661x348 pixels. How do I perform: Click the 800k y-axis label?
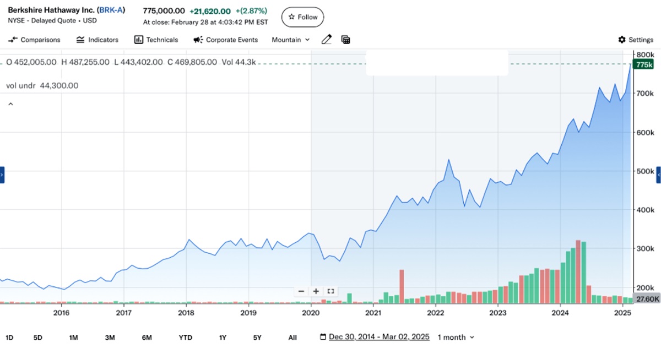click(644, 55)
